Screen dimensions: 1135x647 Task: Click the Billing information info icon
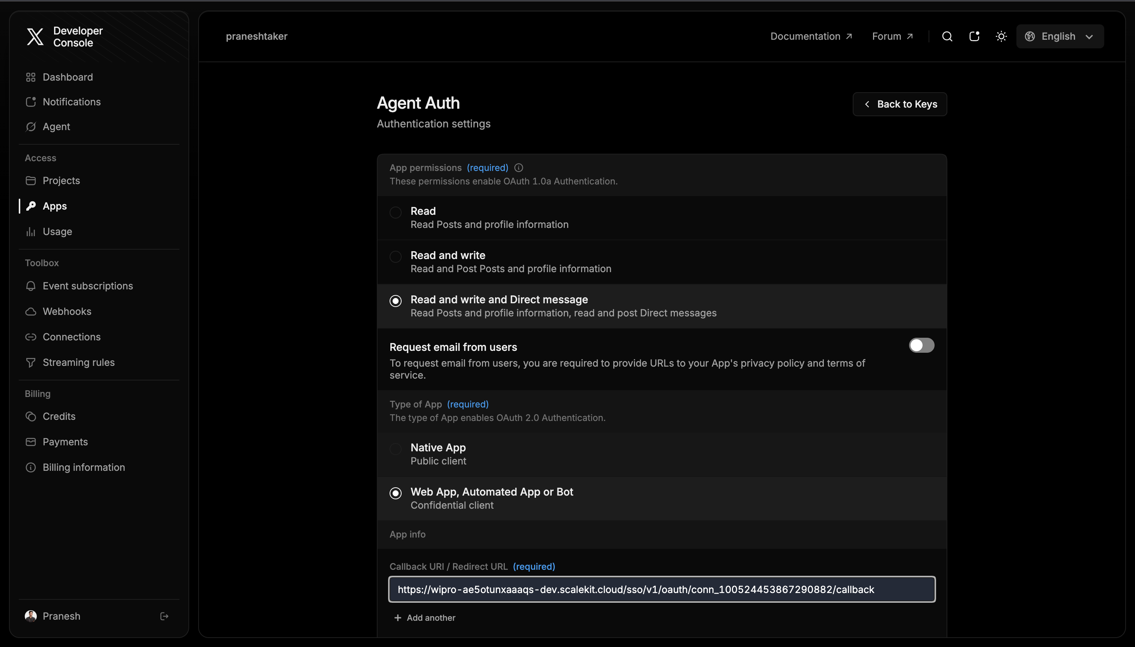coord(31,467)
